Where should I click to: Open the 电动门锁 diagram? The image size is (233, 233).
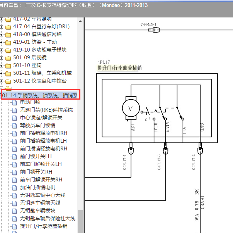(x=30, y=102)
